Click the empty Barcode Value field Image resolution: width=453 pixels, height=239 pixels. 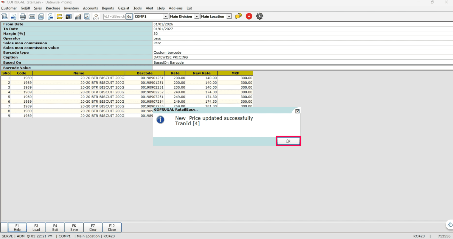tap(303, 68)
